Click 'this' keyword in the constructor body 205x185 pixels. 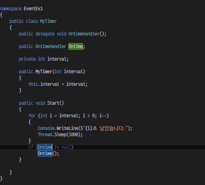[33, 84]
